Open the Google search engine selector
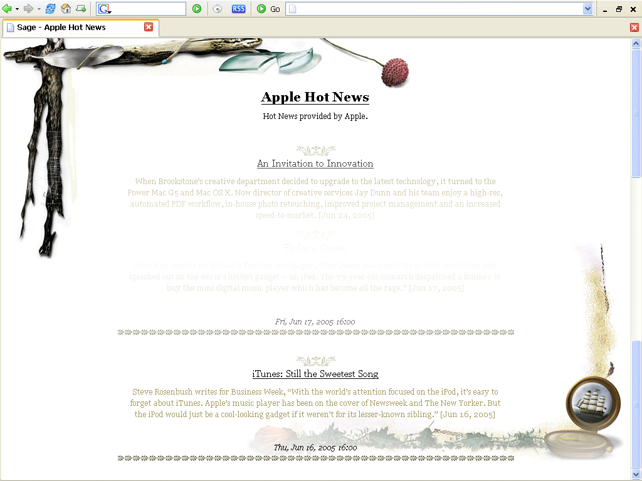This screenshot has height=481, width=642. [104, 9]
